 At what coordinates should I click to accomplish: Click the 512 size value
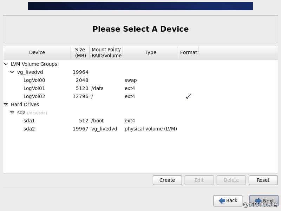pyautogui.click(x=84, y=121)
